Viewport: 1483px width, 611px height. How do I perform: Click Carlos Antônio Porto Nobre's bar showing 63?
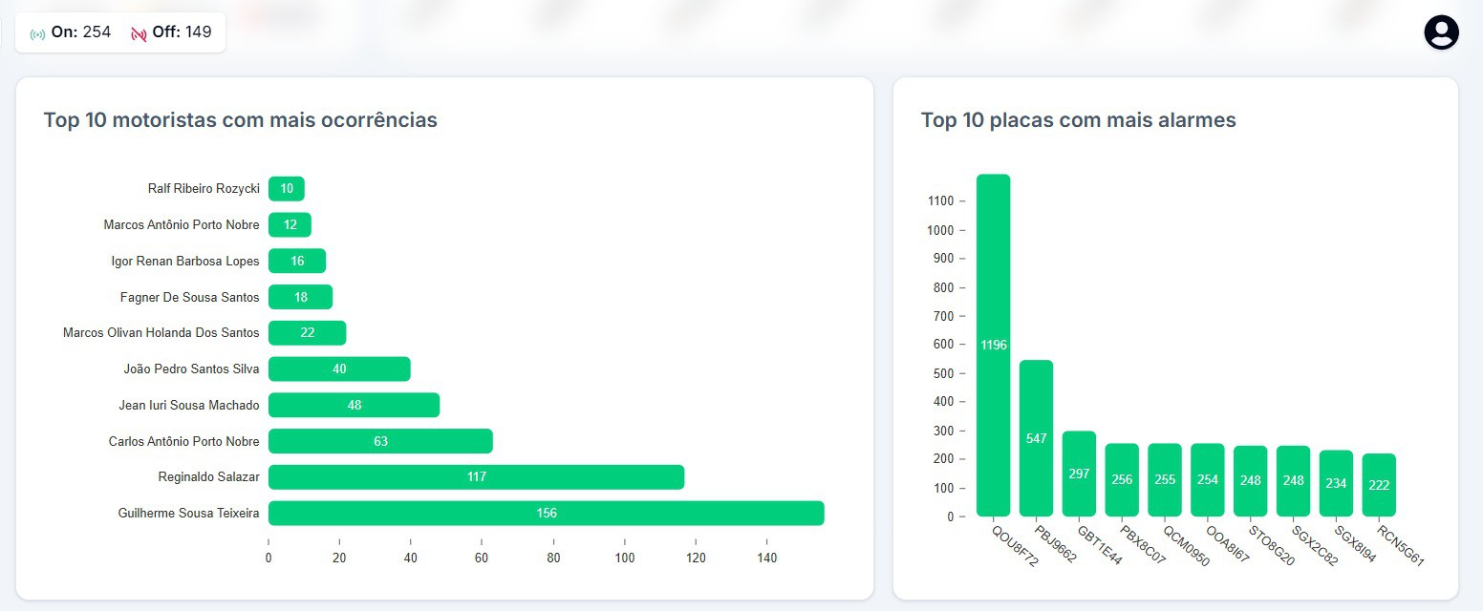380,441
